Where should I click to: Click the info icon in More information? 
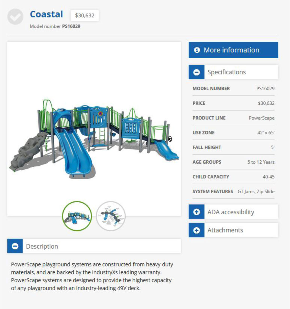[197, 50]
